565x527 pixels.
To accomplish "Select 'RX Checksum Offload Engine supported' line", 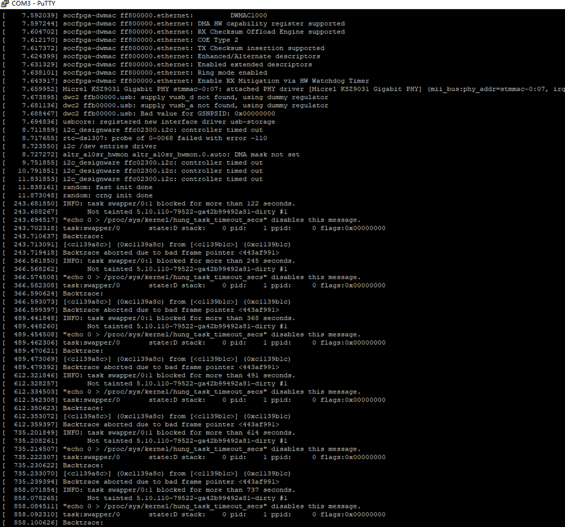I will click(174, 32).
